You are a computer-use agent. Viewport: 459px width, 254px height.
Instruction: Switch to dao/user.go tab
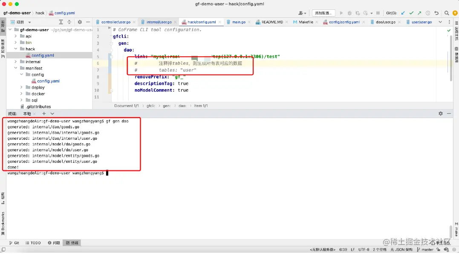click(x=386, y=22)
